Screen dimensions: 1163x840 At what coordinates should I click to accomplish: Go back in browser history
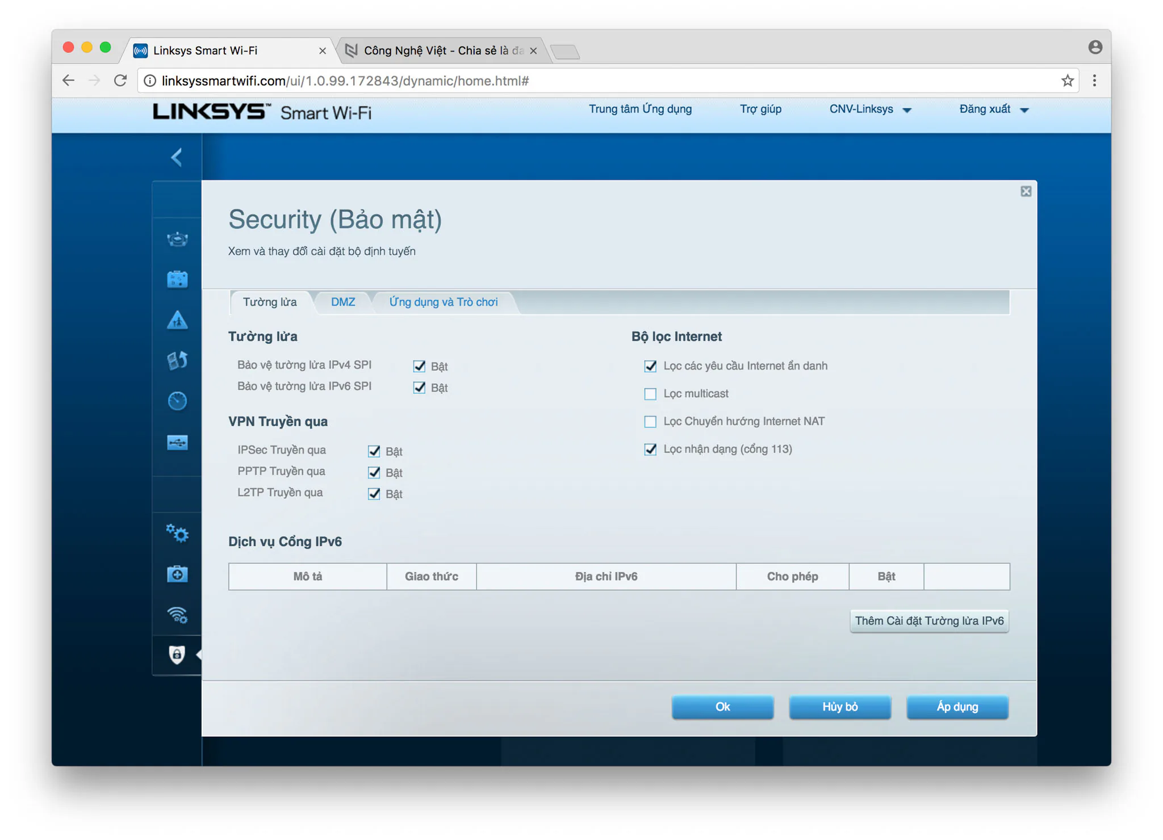(69, 81)
